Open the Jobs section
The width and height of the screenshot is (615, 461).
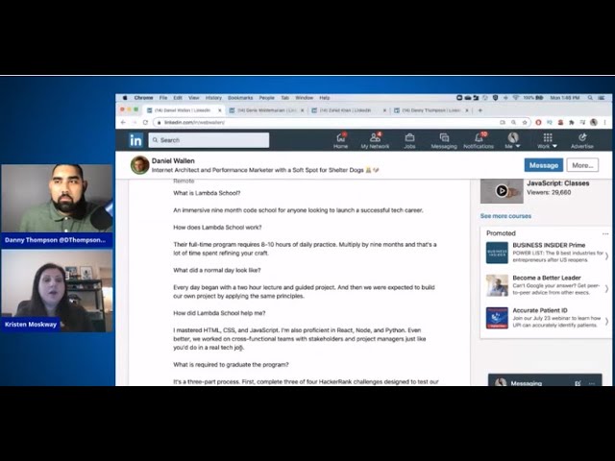(x=409, y=141)
